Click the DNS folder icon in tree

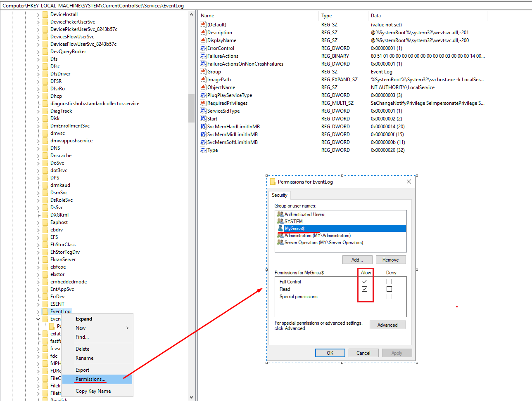[45, 148]
